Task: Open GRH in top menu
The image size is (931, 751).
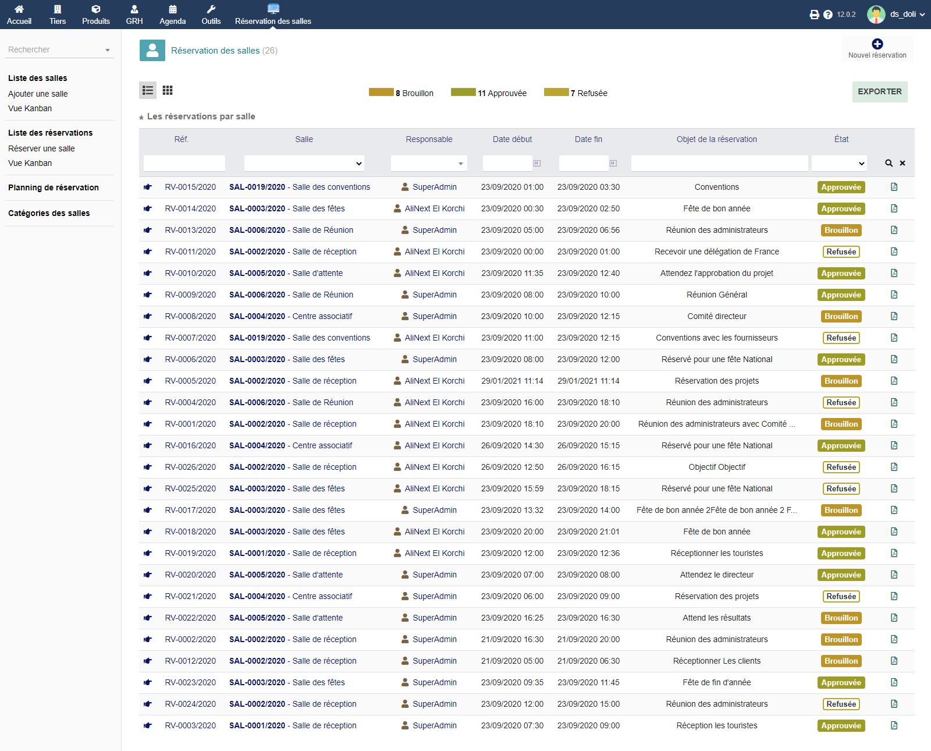Action: coord(134,15)
